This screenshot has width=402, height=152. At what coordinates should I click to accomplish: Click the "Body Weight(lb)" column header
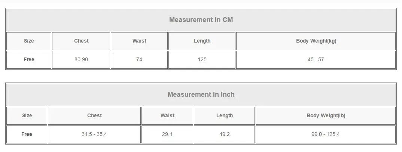click(326, 115)
